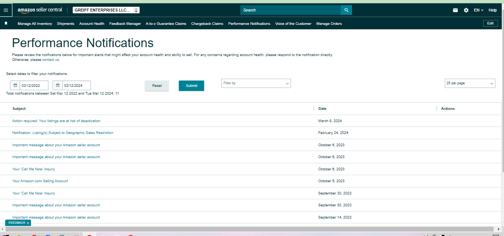Click the 'October 5, 2023' date cell
504x236 pixels.
point(332,181)
